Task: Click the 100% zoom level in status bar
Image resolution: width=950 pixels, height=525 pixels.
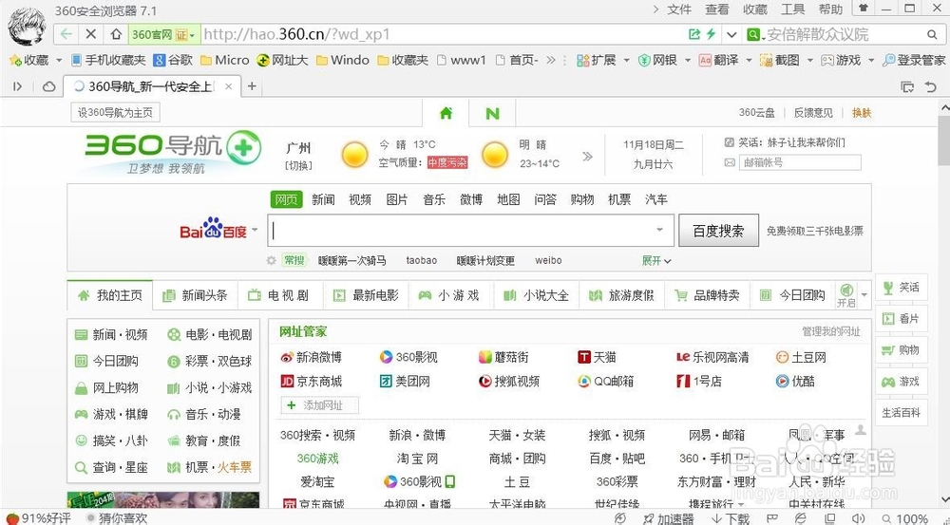Action: [x=911, y=519]
